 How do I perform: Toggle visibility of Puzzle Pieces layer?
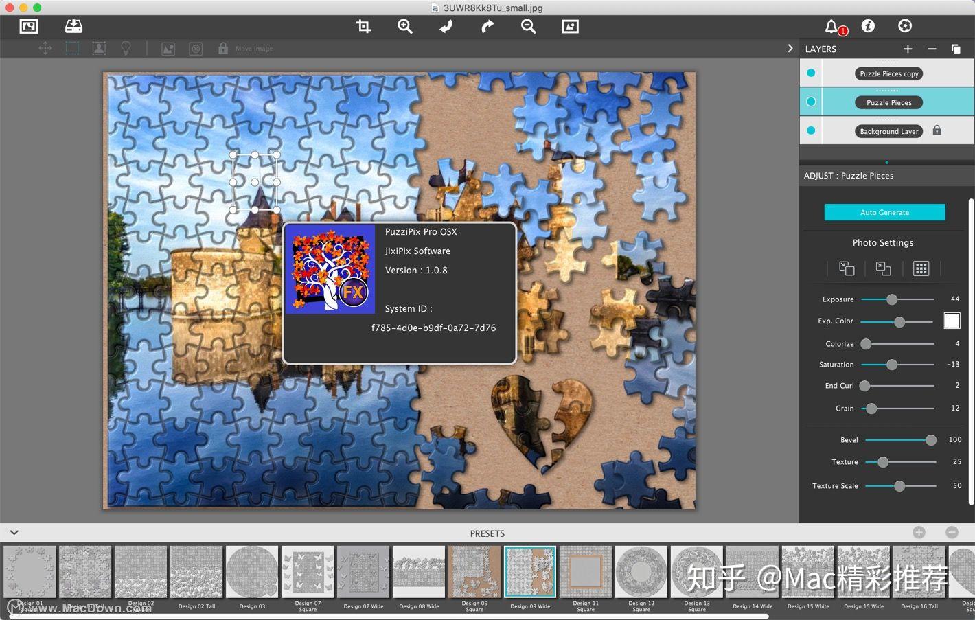(811, 102)
